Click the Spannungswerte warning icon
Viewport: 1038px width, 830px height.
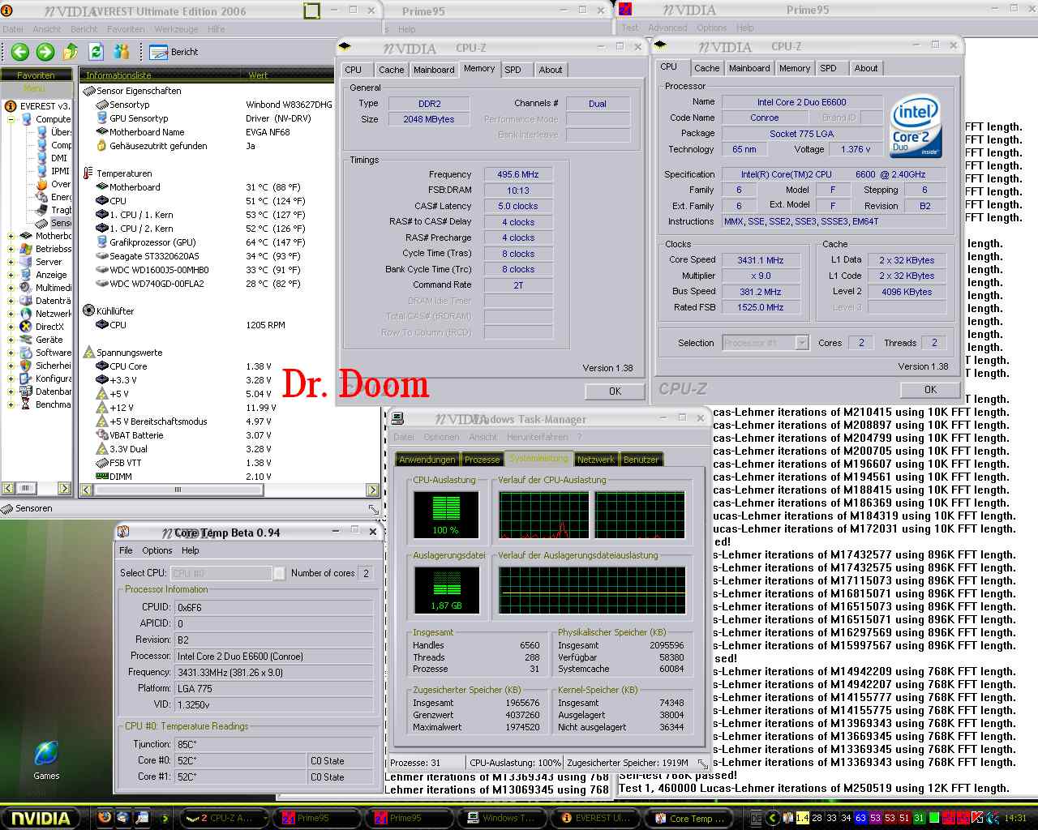[89, 353]
